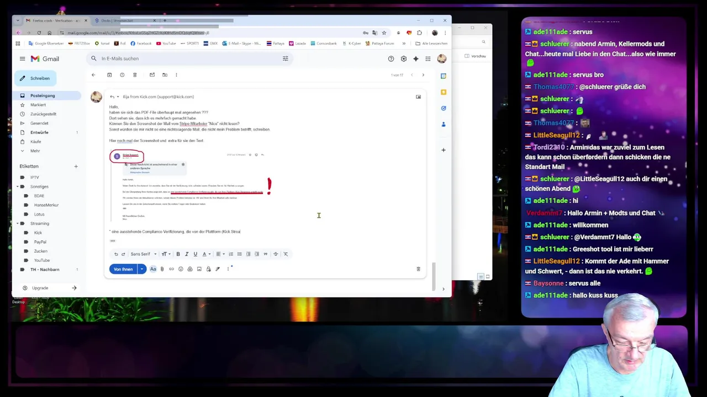Open the IPTV label
Image resolution: width=707 pixels, height=397 pixels.
[34, 178]
